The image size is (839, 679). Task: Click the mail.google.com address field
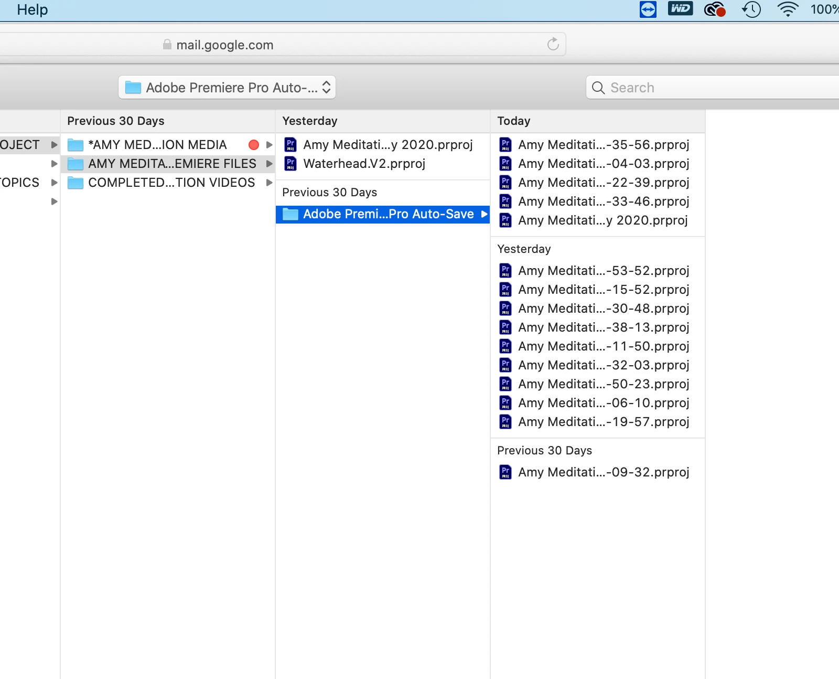coord(283,45)
